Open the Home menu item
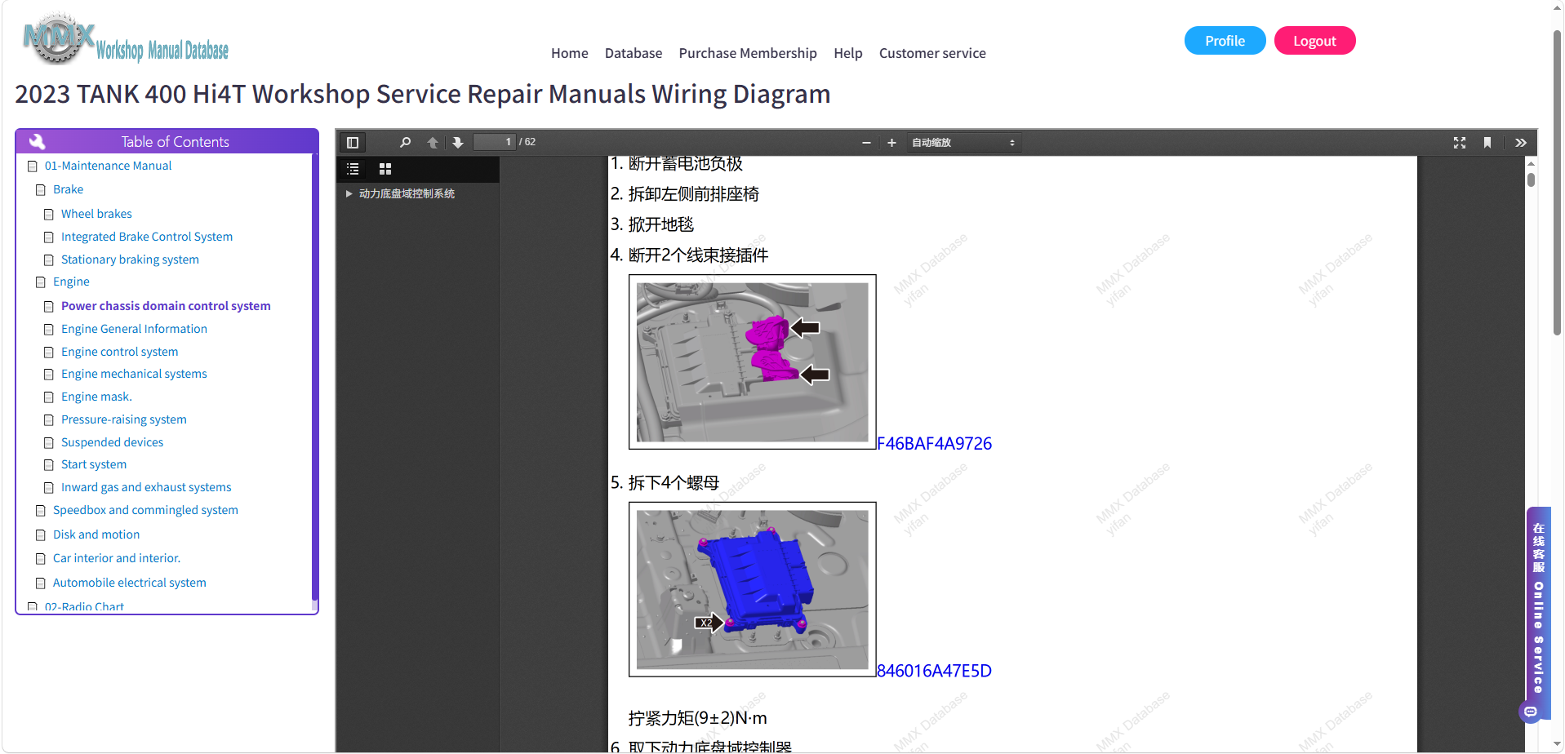 click(570, 53)
